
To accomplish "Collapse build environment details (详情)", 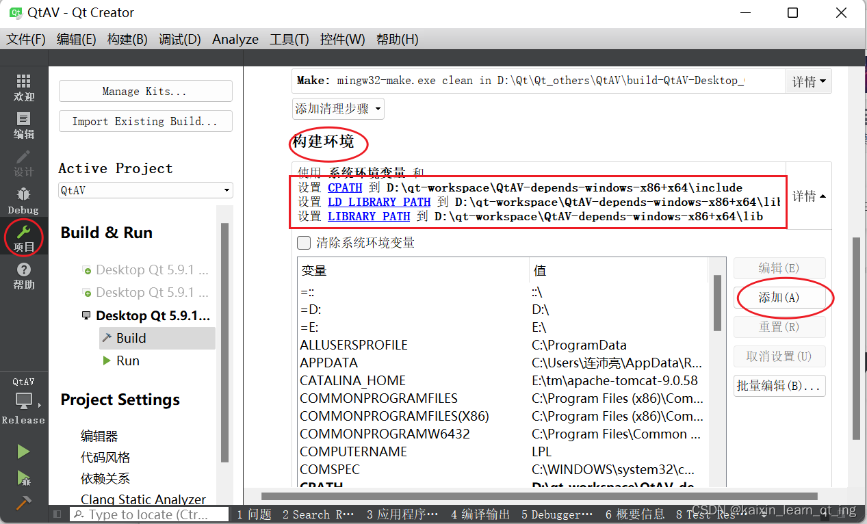I will click(809, 196).
